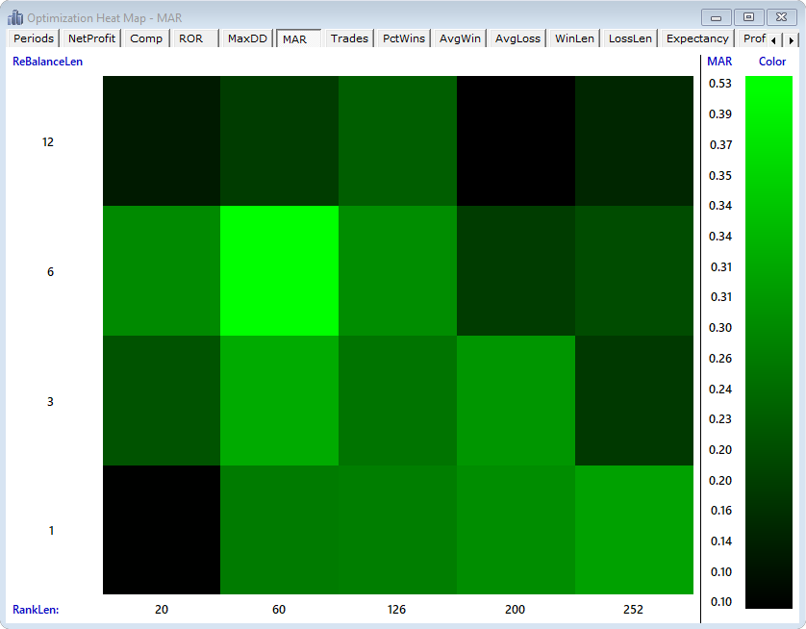Click the black cell at RankLen 200, ReBalanceLen 12
Screen dimensions: 806x629
coord(516,140)
